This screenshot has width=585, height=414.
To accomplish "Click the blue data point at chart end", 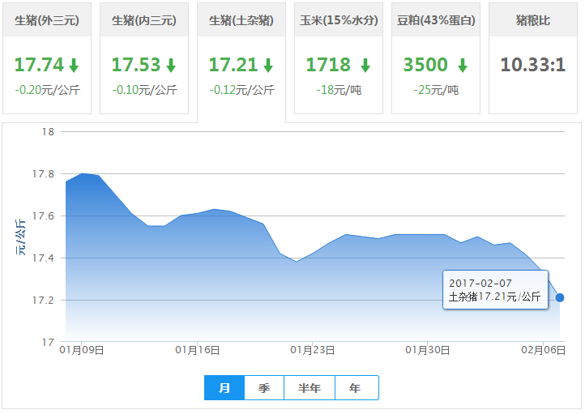I will [x=560, y=297].
